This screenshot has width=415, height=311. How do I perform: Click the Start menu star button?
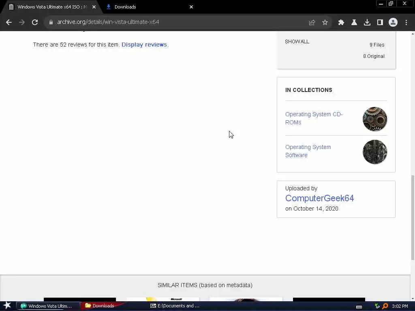7,306
